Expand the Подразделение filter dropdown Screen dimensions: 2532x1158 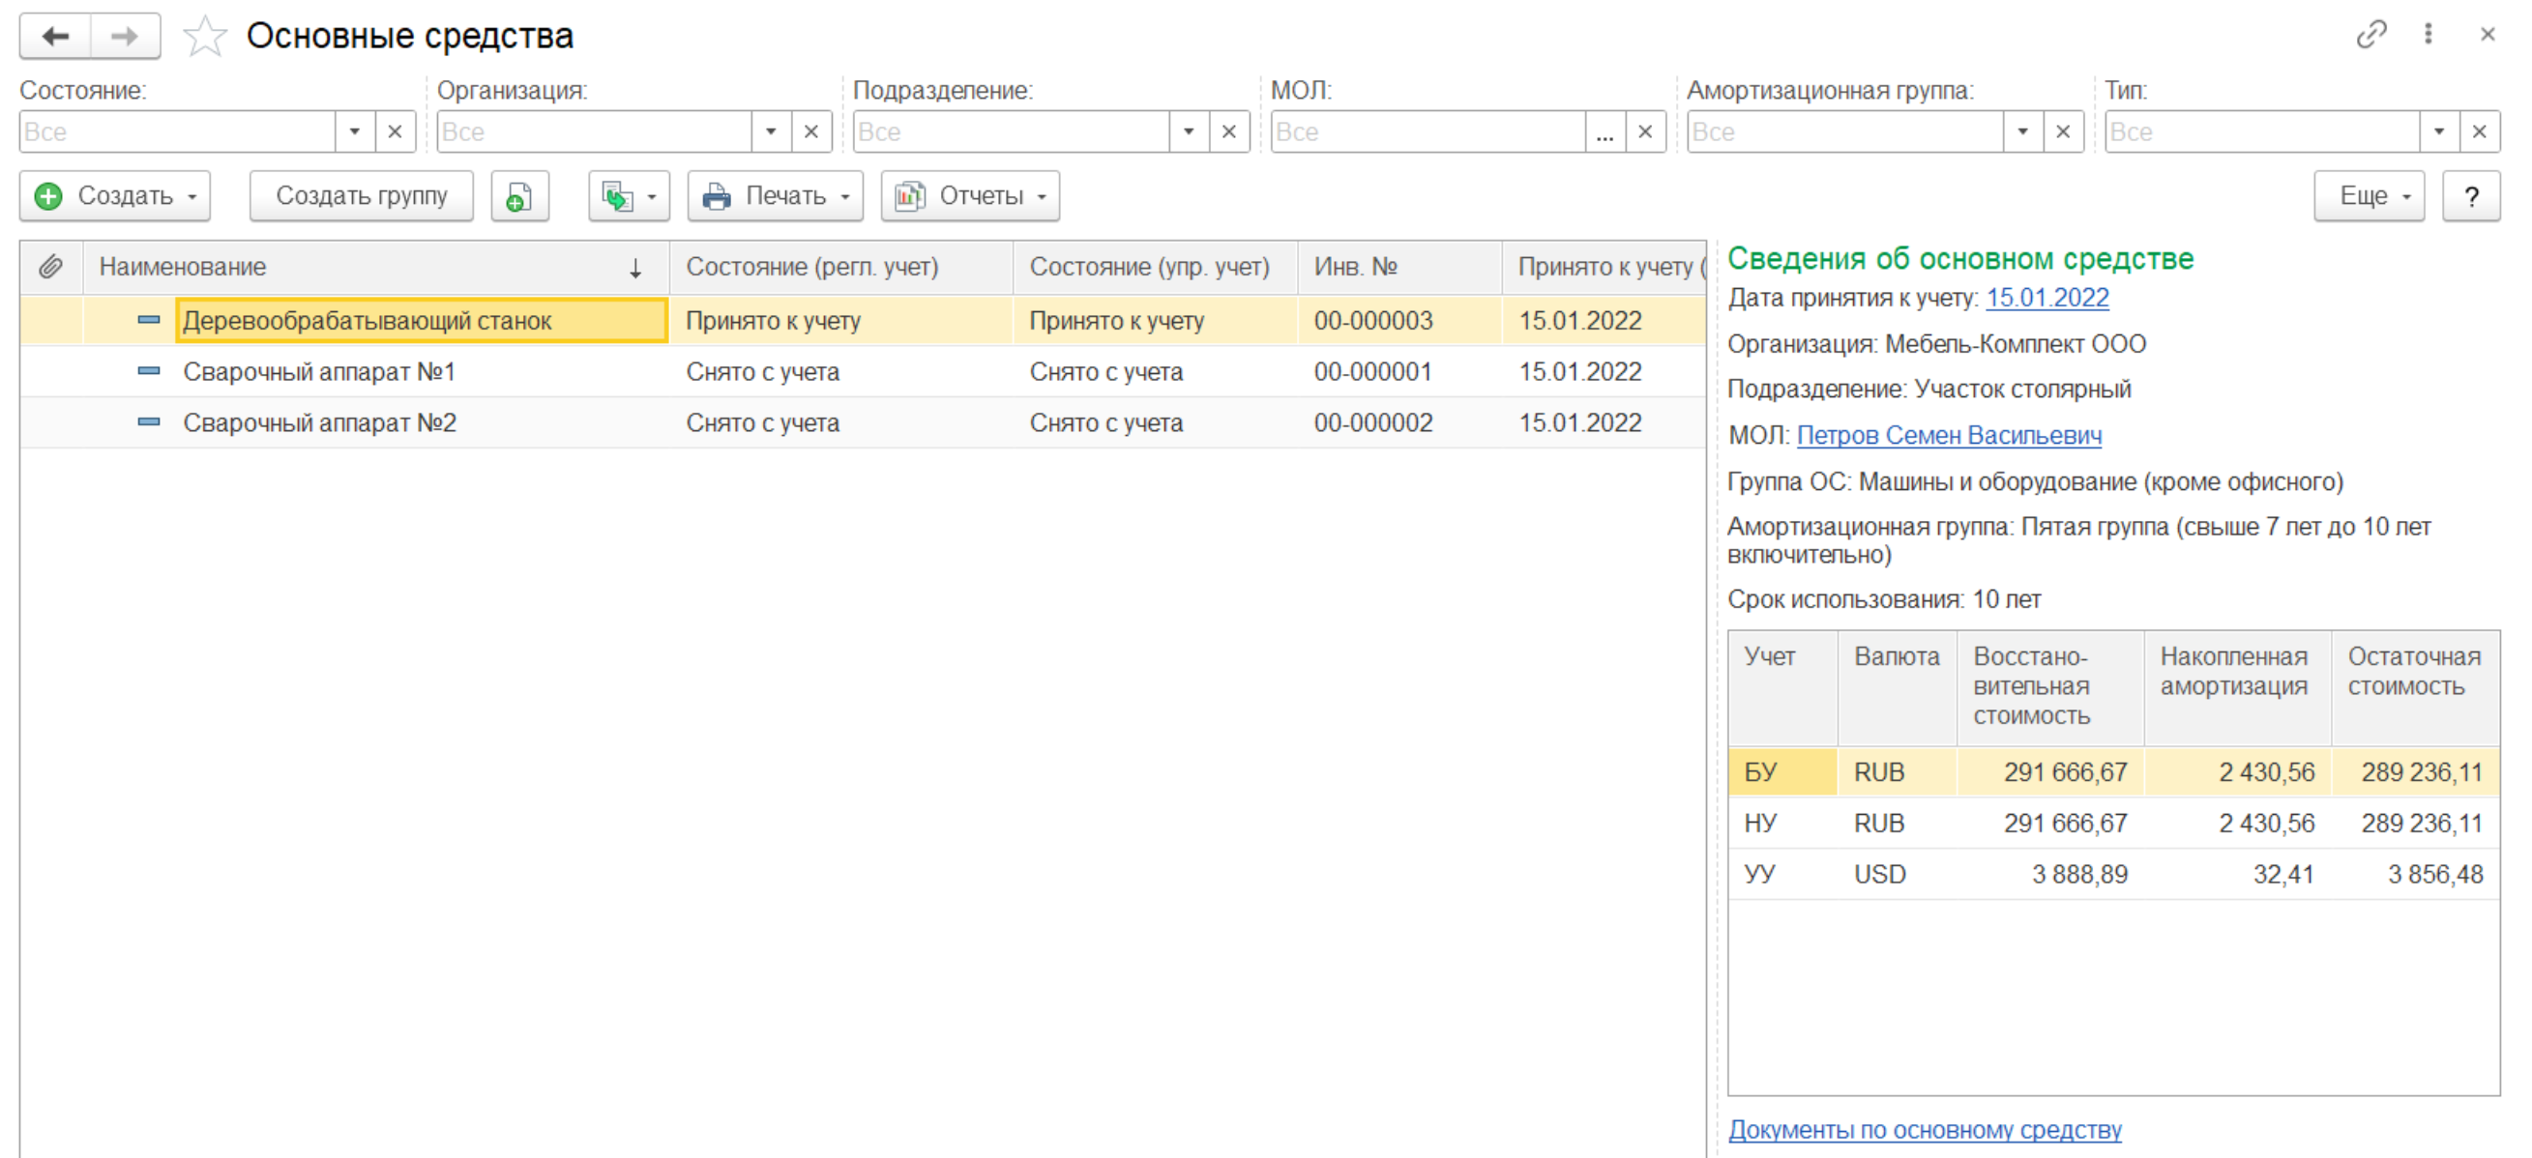click(1189, 131)
